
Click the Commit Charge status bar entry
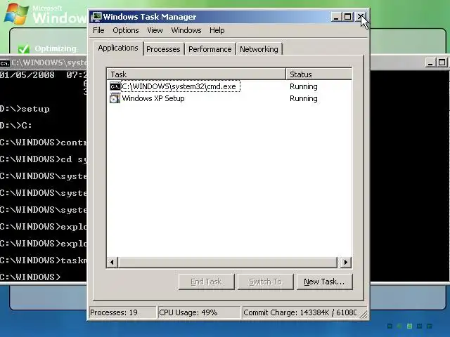pos(300,312)
